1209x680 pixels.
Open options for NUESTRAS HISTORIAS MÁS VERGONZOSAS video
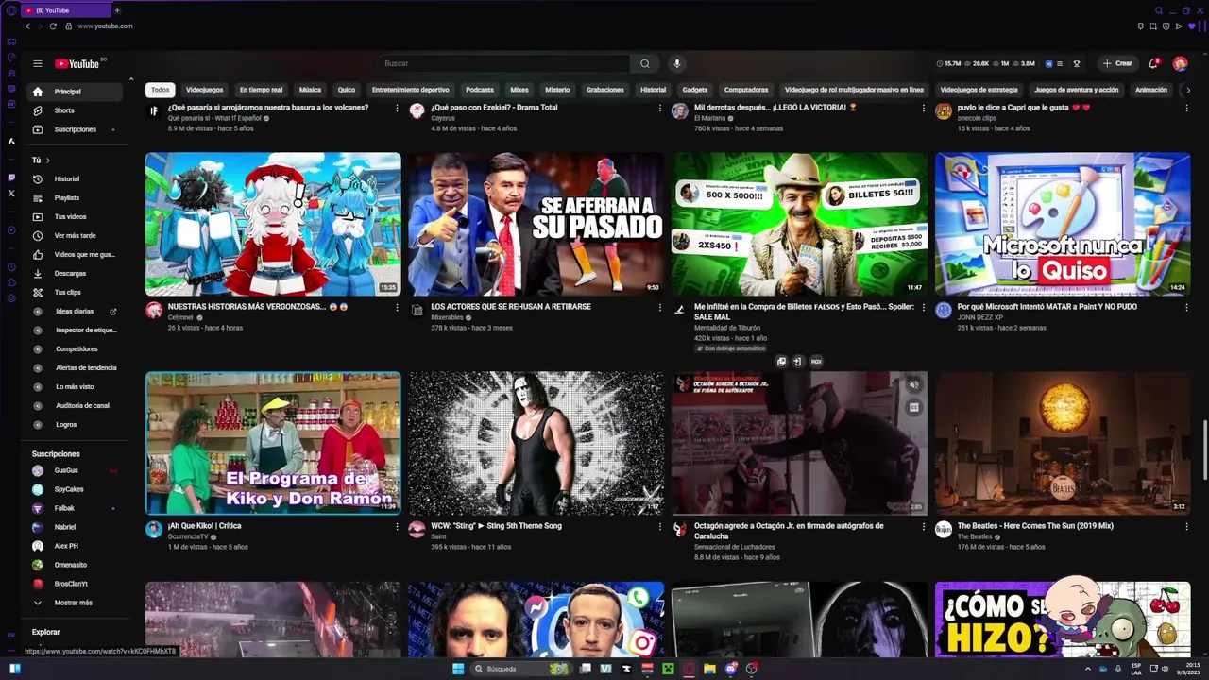click(x=397, y=308)
